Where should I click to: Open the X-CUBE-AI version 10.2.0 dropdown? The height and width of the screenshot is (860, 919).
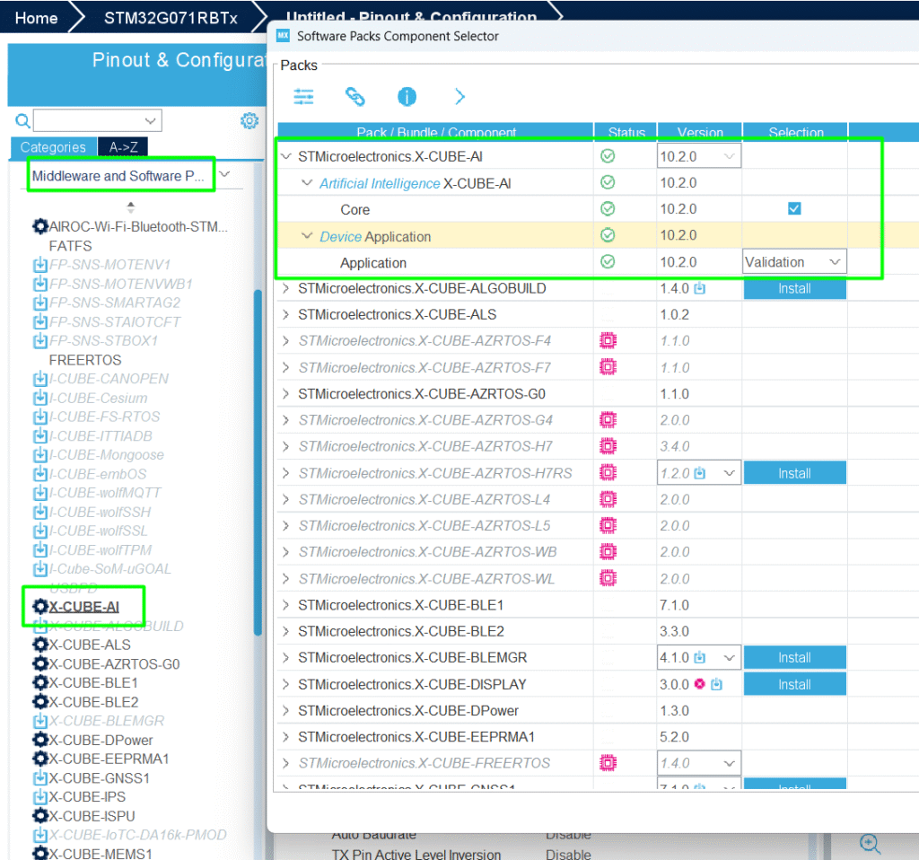(730, 156)
